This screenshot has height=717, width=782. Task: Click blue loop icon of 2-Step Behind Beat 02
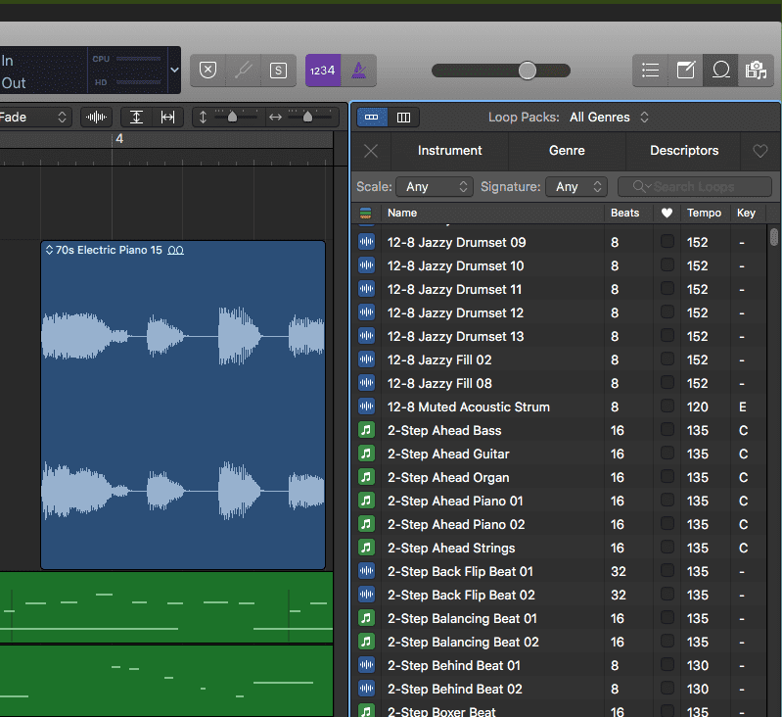click(367, 689)
